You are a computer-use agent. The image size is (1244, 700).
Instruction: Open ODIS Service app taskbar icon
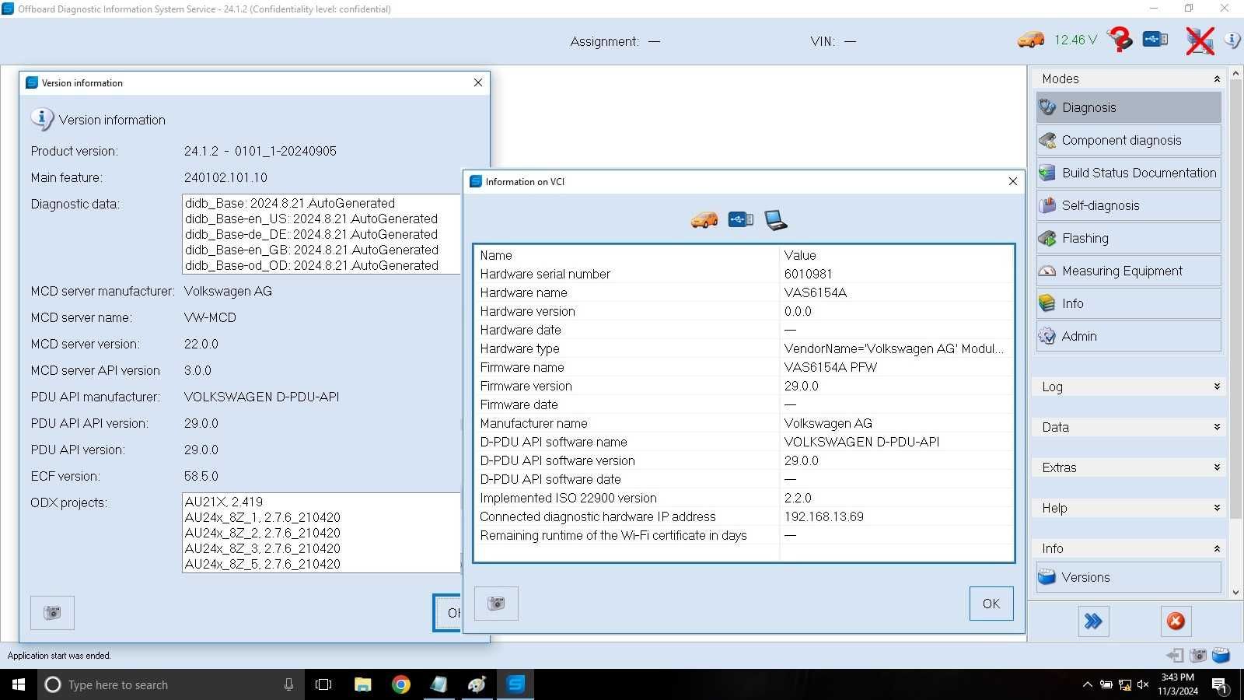click(515, 684)
